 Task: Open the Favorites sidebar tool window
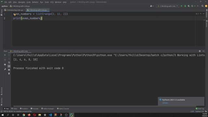[1, 102]
